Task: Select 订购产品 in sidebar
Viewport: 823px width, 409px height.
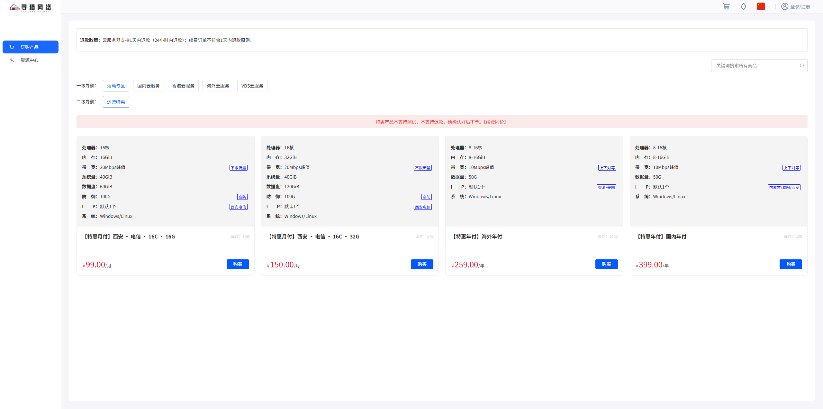Action: tap(31, 47)
